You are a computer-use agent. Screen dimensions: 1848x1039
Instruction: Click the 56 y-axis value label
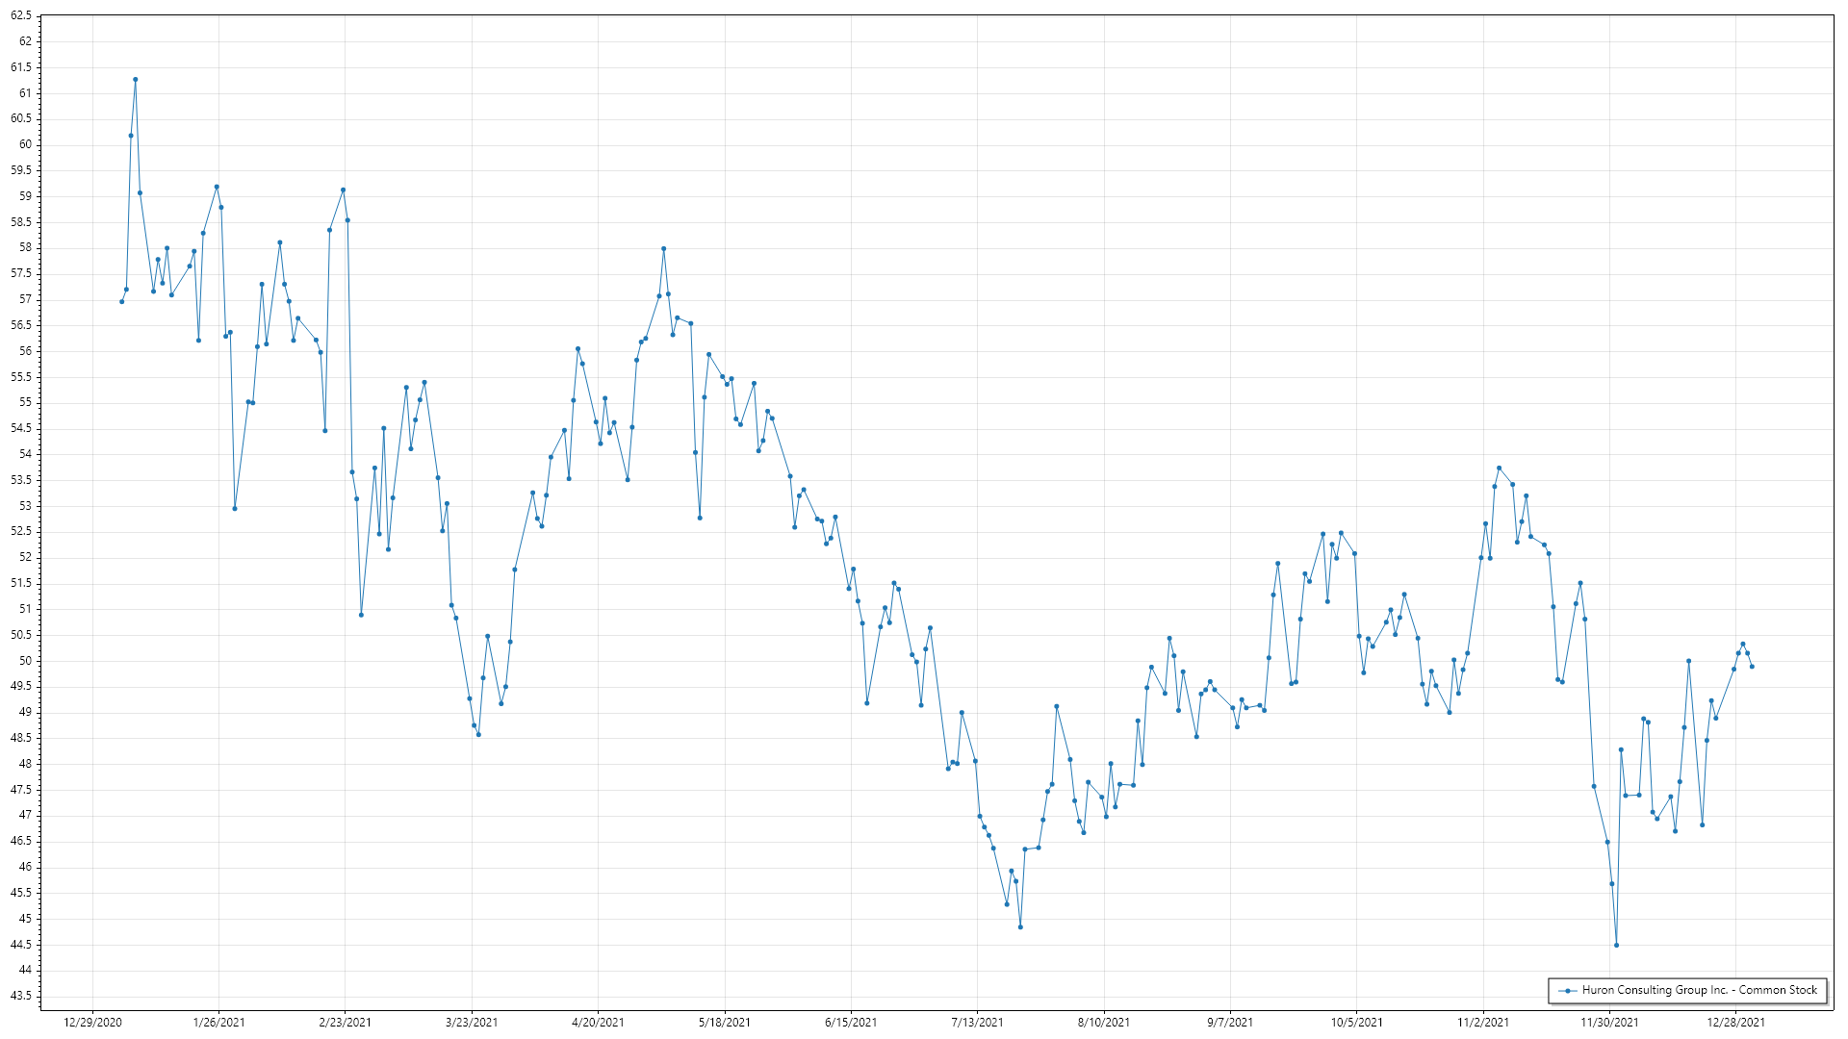(25, 351)
